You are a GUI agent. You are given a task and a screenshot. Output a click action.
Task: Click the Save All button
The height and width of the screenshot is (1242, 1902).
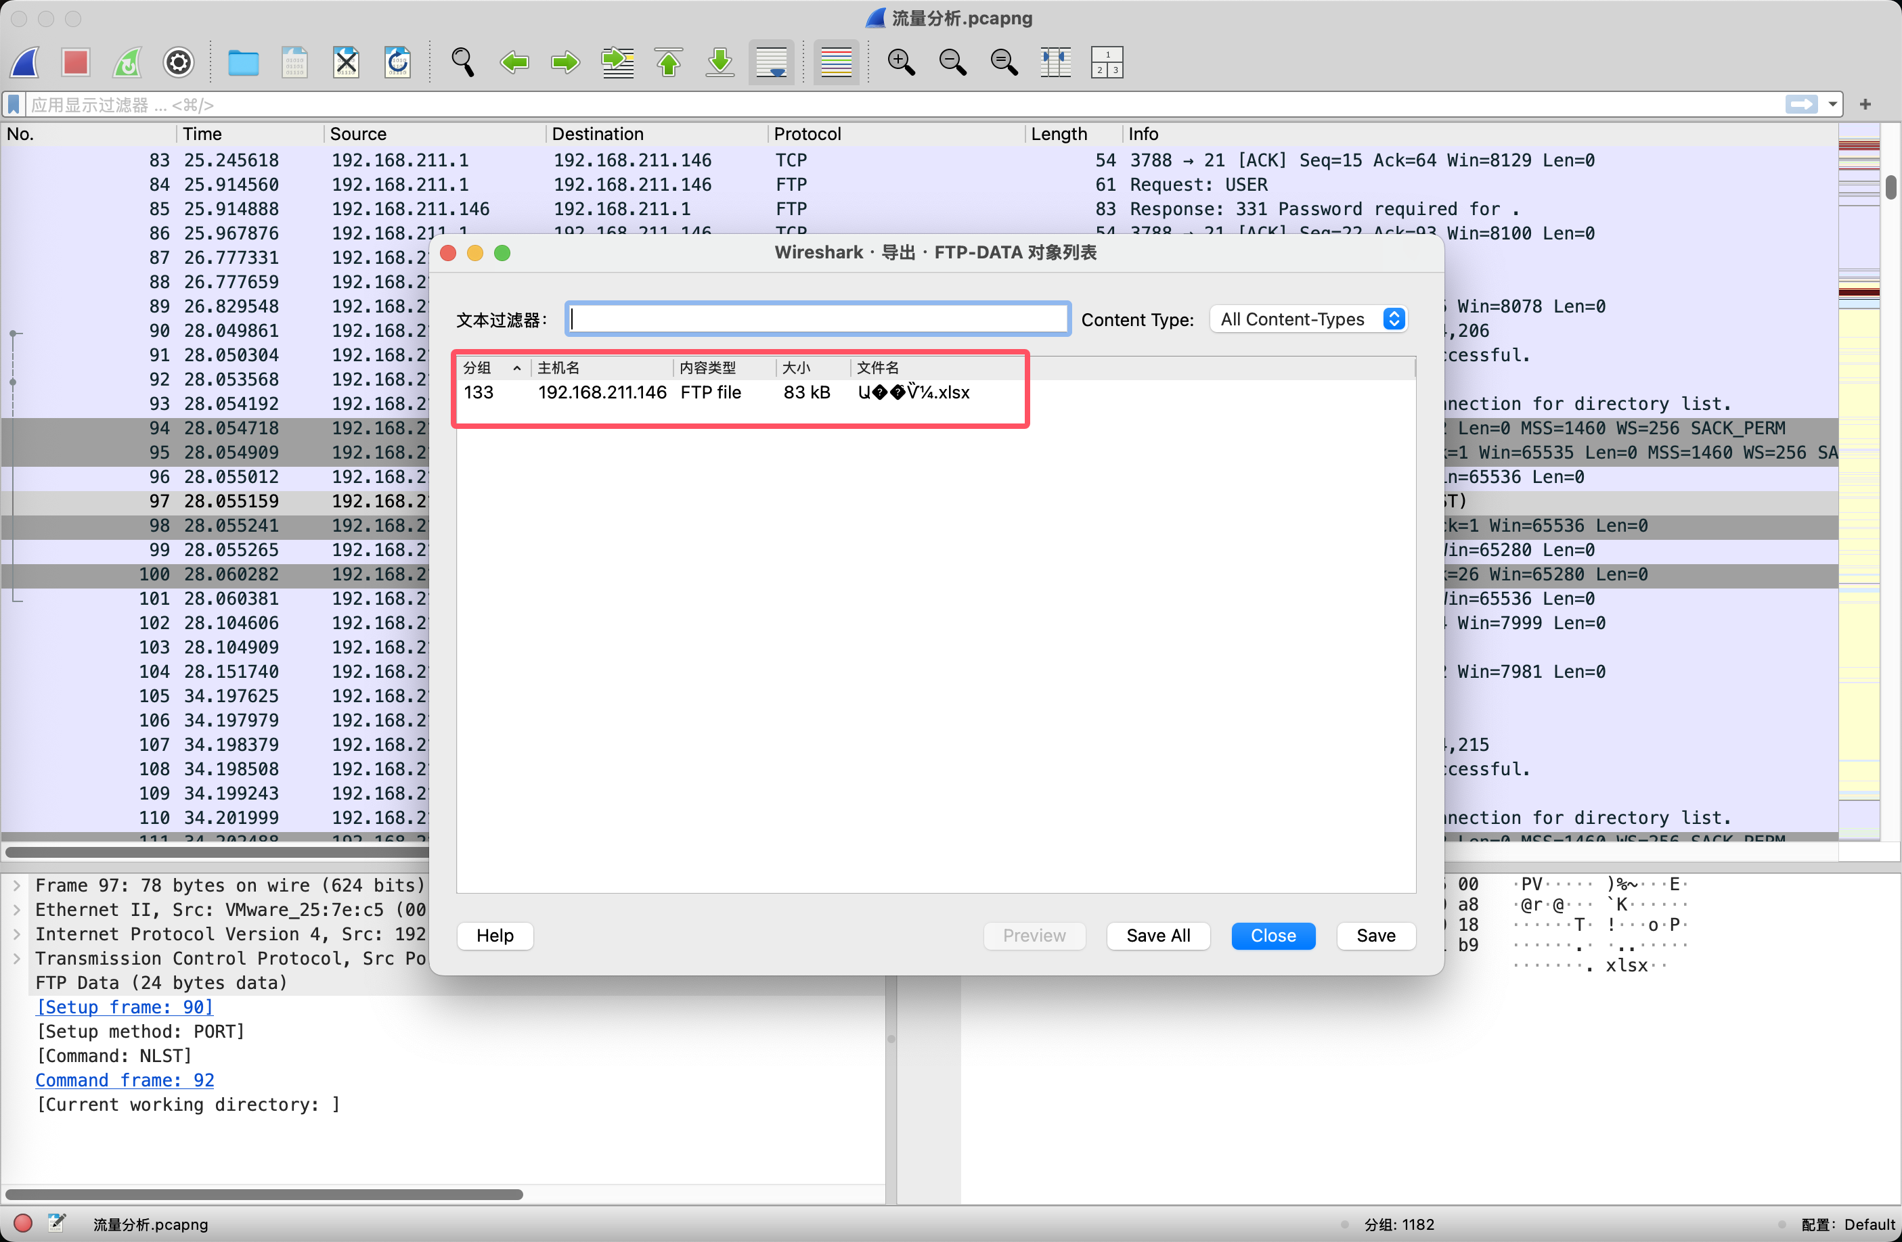(x=1157, y=936)
